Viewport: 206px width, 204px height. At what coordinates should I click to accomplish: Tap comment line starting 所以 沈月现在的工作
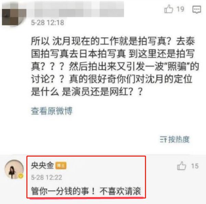point(113,41)
